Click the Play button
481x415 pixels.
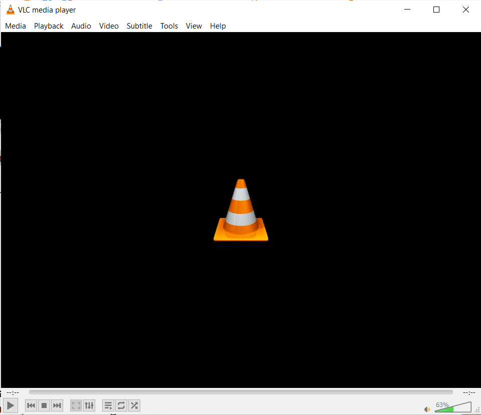pos(11,405)
